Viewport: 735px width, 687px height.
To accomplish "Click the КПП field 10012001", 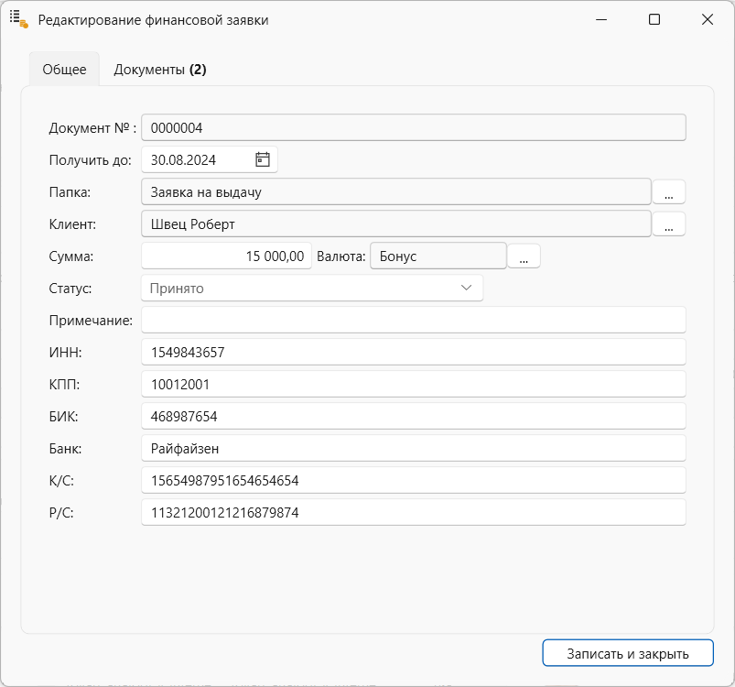I will [414, 384].
